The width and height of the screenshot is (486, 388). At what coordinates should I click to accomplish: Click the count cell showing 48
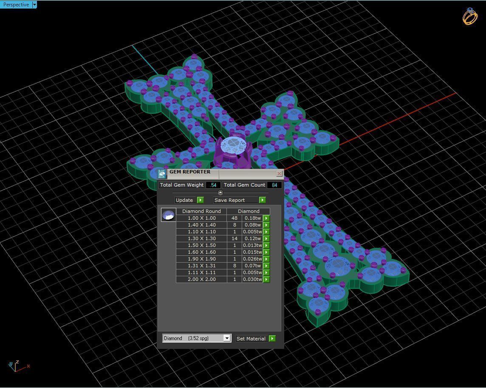tap(235, 218)
